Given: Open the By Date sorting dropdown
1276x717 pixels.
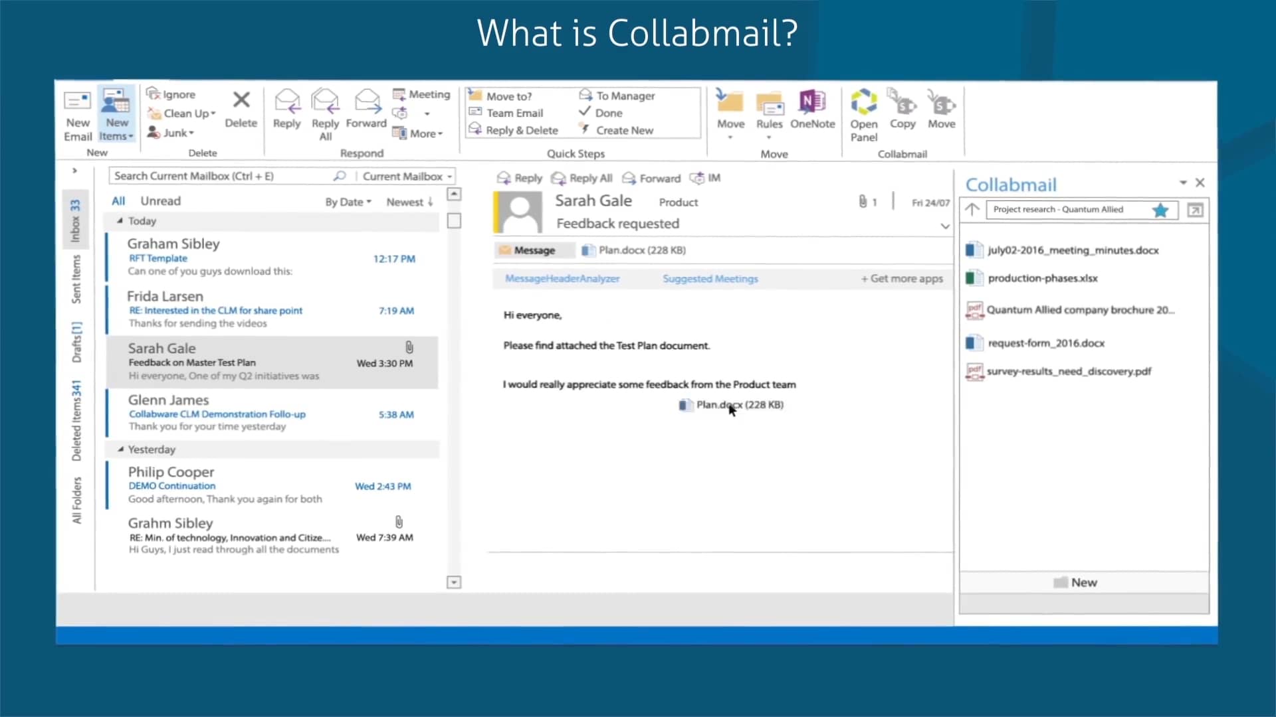Looking at the screenshot, I should [x=348, y=201].
